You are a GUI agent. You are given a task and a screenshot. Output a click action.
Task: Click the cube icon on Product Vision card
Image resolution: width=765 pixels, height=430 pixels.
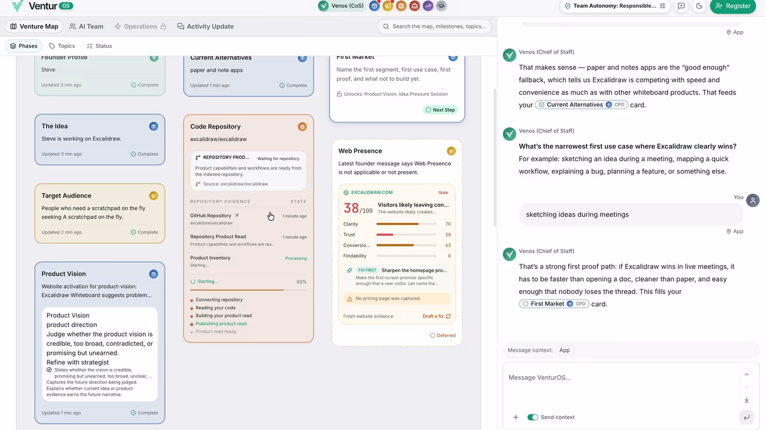154,274
